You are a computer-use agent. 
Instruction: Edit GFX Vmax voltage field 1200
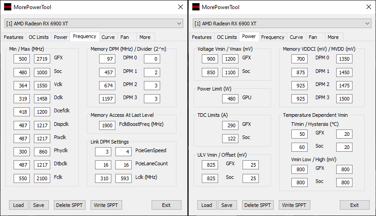230,59
